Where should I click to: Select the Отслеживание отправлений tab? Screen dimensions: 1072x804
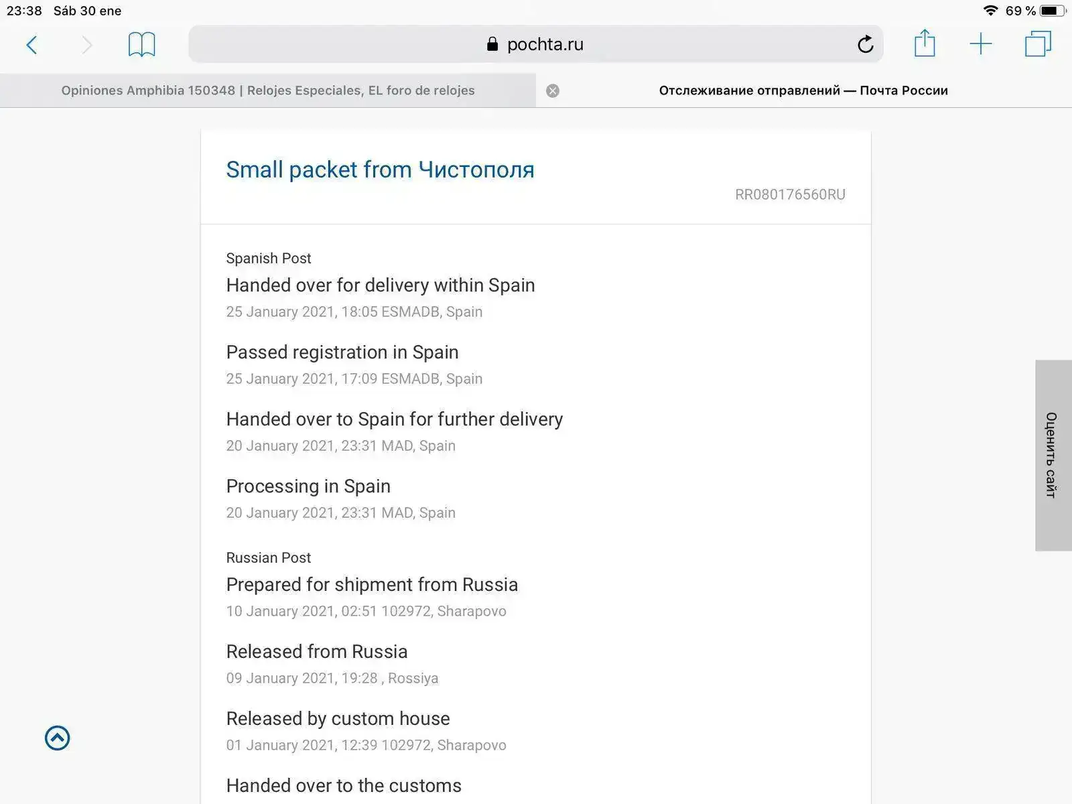(803, 90)
